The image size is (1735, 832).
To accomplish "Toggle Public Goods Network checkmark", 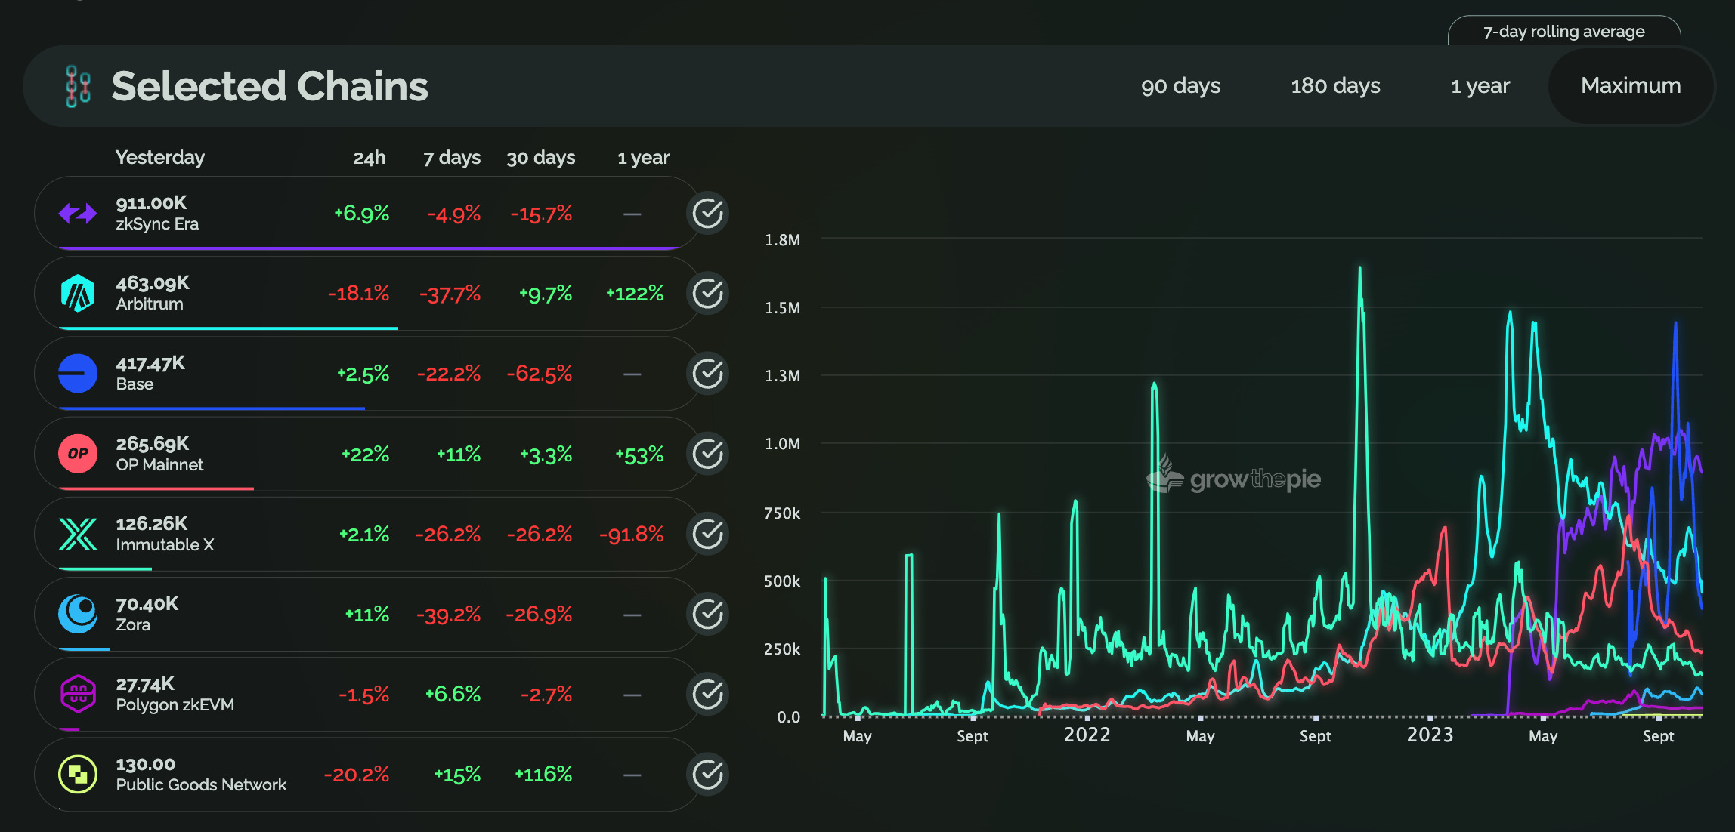I will [x=708, y=774].
